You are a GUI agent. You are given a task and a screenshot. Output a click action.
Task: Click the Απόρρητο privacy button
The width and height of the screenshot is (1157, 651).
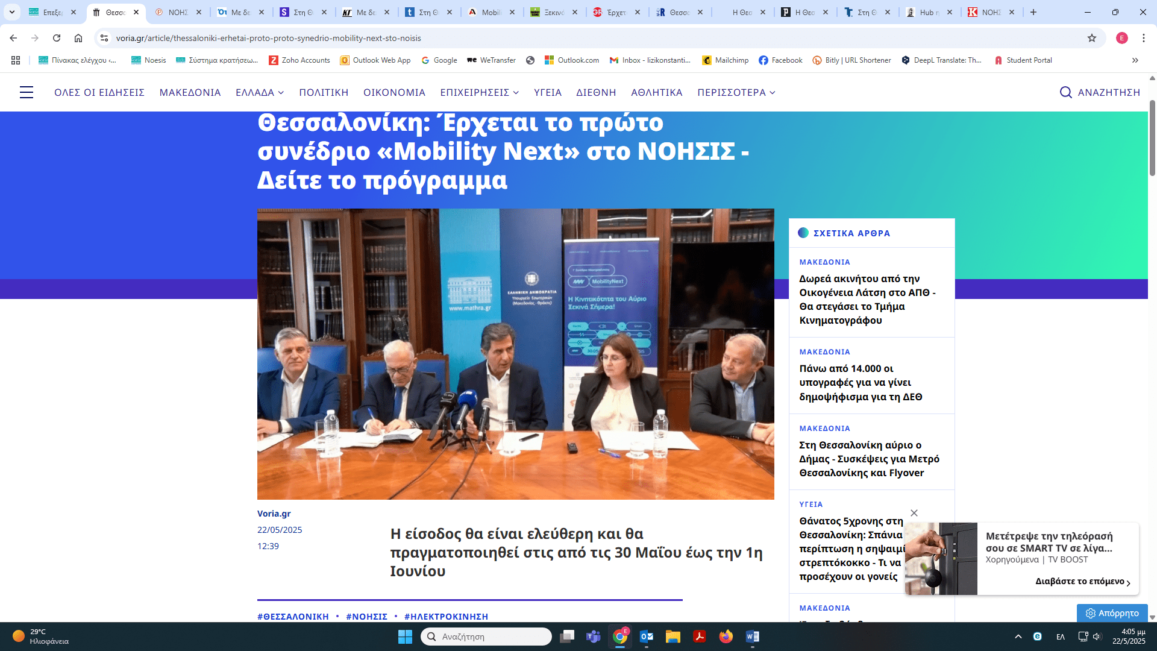point(1112,613)
